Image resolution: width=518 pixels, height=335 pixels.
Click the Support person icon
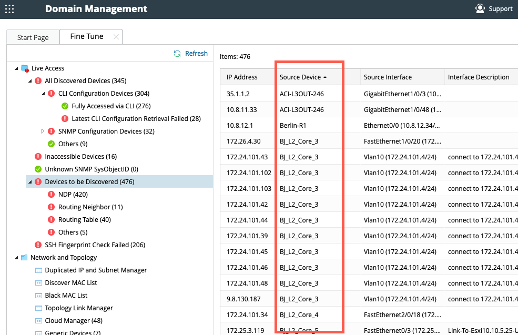coord(480,8)
